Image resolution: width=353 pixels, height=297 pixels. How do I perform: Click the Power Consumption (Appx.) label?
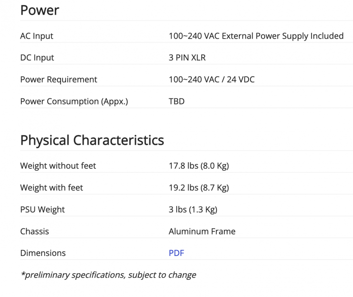point(74,102)
